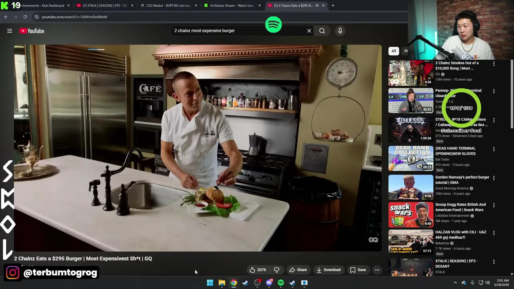Screen dimensions: 514x289
Task: Open options for DEAD HAND TERMINAL video
Action: coord(494,149)
